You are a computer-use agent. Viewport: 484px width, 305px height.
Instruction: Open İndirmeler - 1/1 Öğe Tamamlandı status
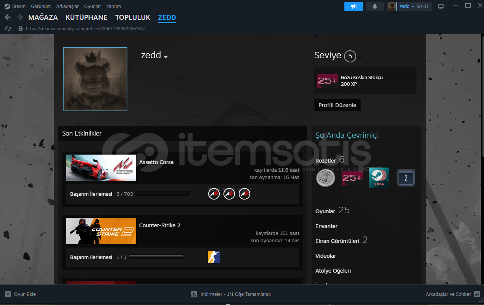[236, 294]
